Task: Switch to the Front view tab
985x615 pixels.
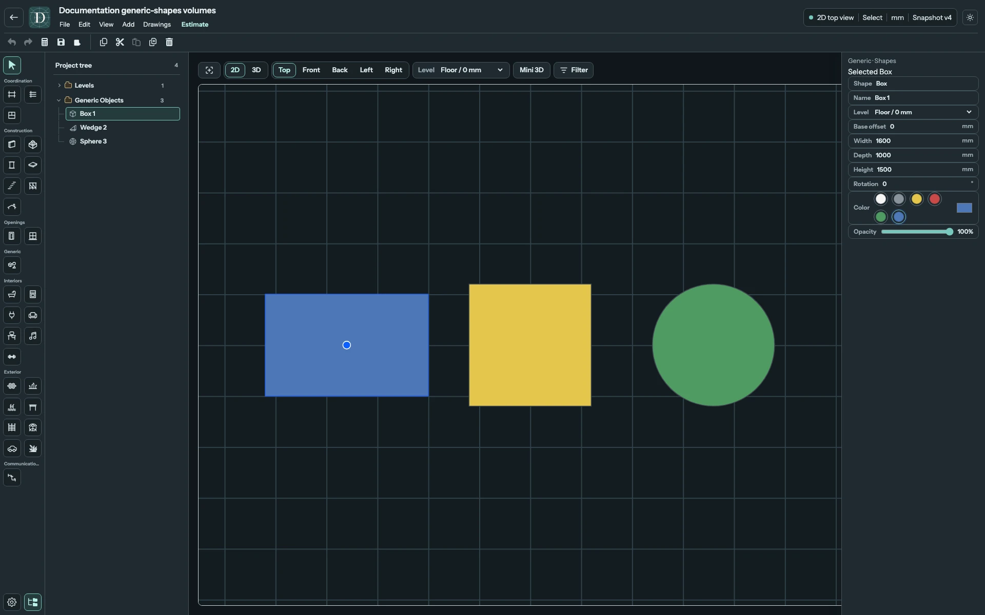Action: coord(311,70)
